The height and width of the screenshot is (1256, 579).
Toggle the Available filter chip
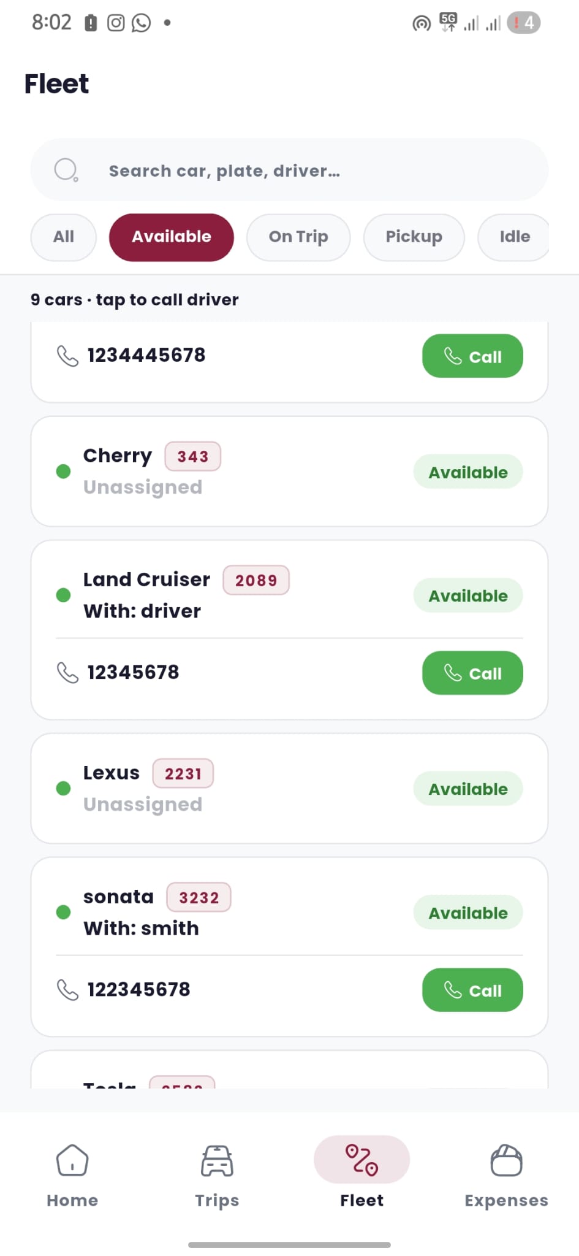(172, 237)
